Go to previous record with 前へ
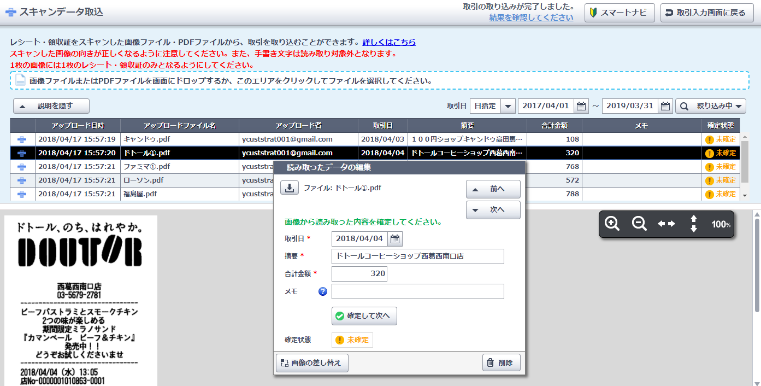Viewport: 761px width, 386px height. coord(493,189)
